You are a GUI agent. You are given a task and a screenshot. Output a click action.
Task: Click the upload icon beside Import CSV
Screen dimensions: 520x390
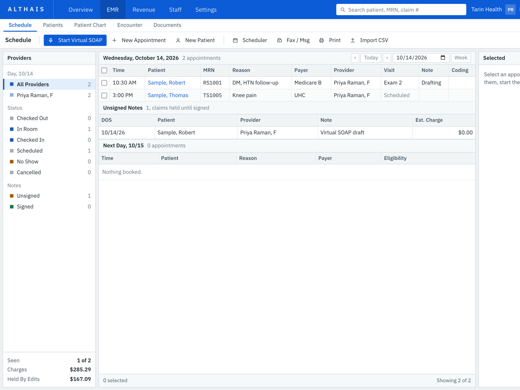(353, 40)
